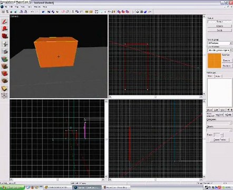
Task: Select the Apply Decals tool
Action: [x=5, y=73]
